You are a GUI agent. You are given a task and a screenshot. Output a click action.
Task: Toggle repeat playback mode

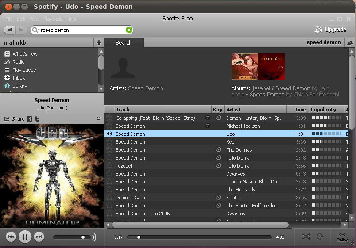coord(320,237)
